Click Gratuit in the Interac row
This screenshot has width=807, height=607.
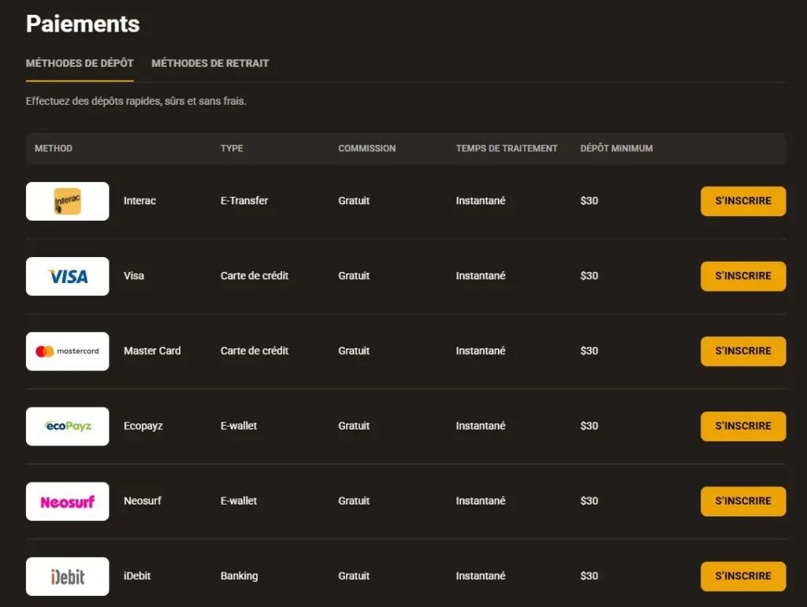[354, 201]
